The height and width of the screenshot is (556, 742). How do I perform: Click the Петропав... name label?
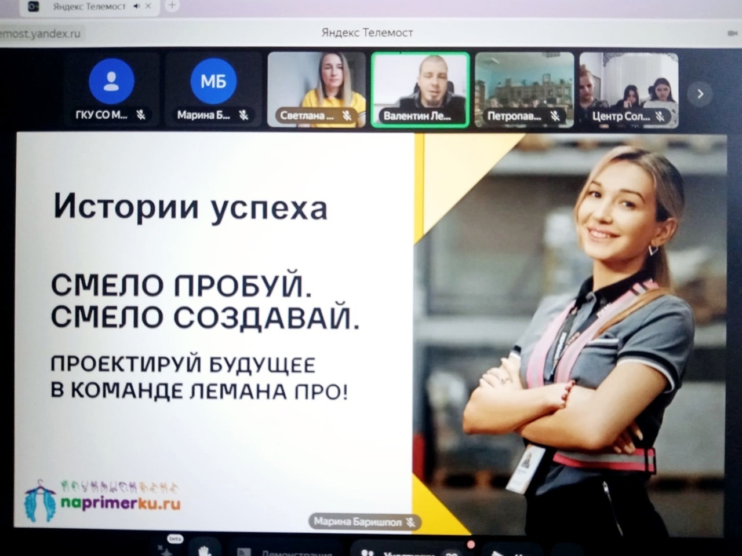pyautogui.click(x=514, y=116)
